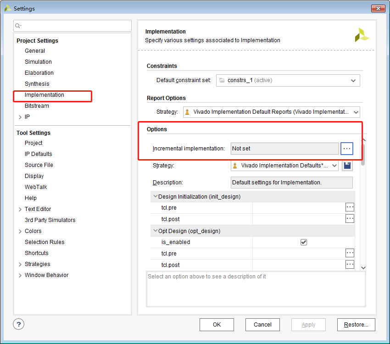The width and height of the screenshot is (390, 344).
Task: Click the Description text field
Action: pyautogui.click(x=291, y=183)
